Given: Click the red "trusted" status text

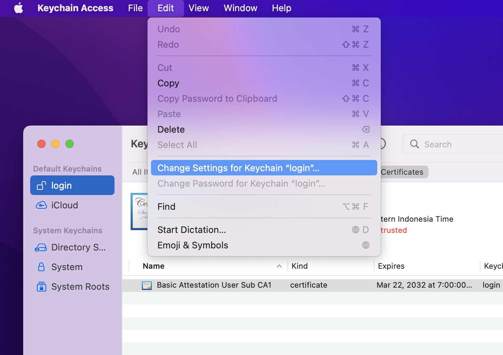Looking at the screenshot, I should click(394, 230).
